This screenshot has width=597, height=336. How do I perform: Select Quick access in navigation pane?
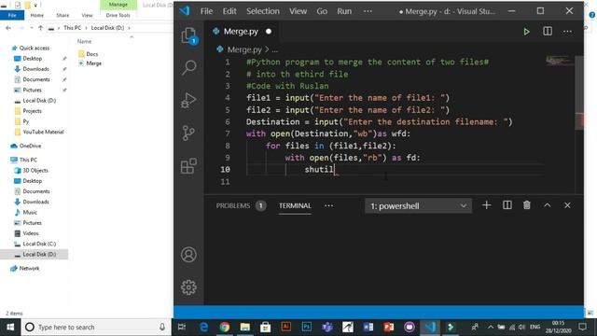click(x=35, y=48)
